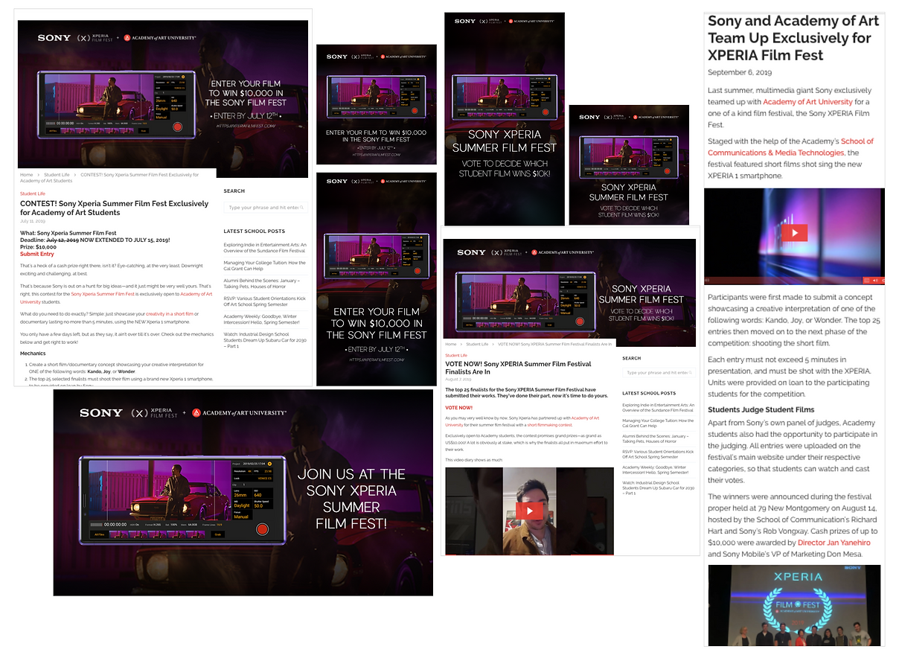
Task: Focus the search field on the VOTE NOW page
Action: [660, 373]
